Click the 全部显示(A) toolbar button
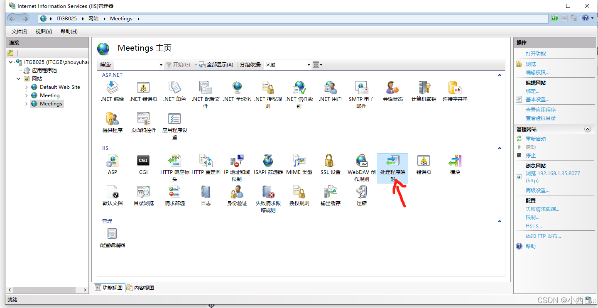Viewport: 598px width, 308px height. coord(216,65)
